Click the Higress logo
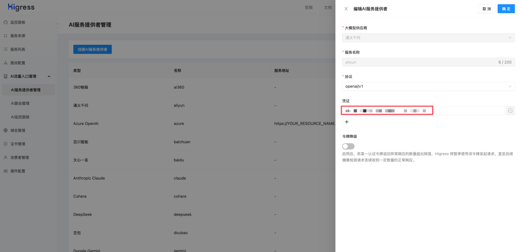The image size is (521, 252). [21, 7]
